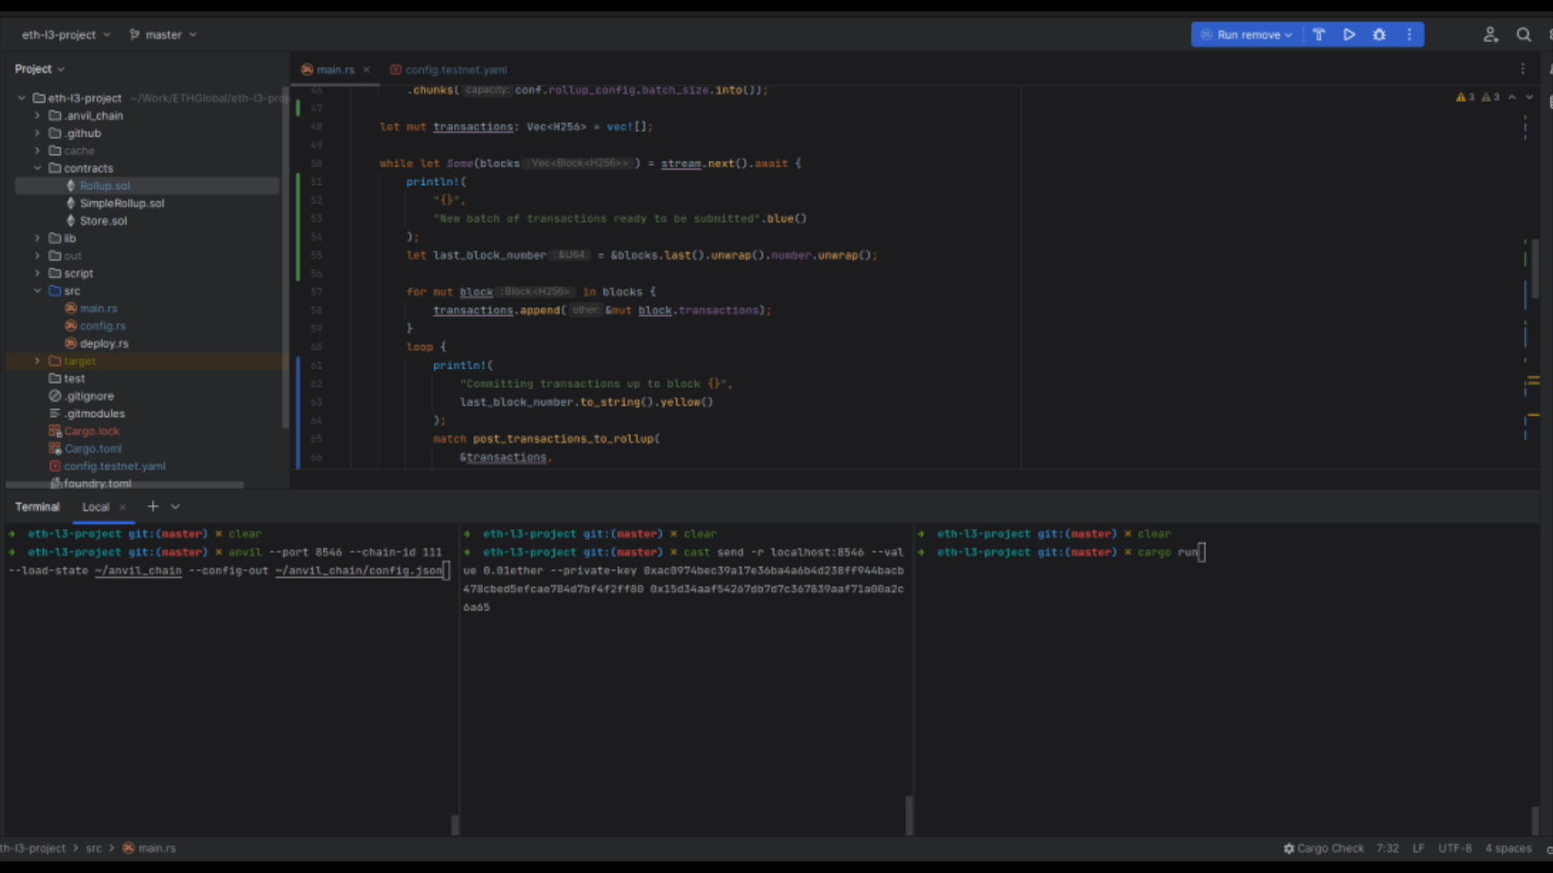Expand the script folder
This screenshot has width=1553, height=873.
pyautogui.click(x=37, y=273)
